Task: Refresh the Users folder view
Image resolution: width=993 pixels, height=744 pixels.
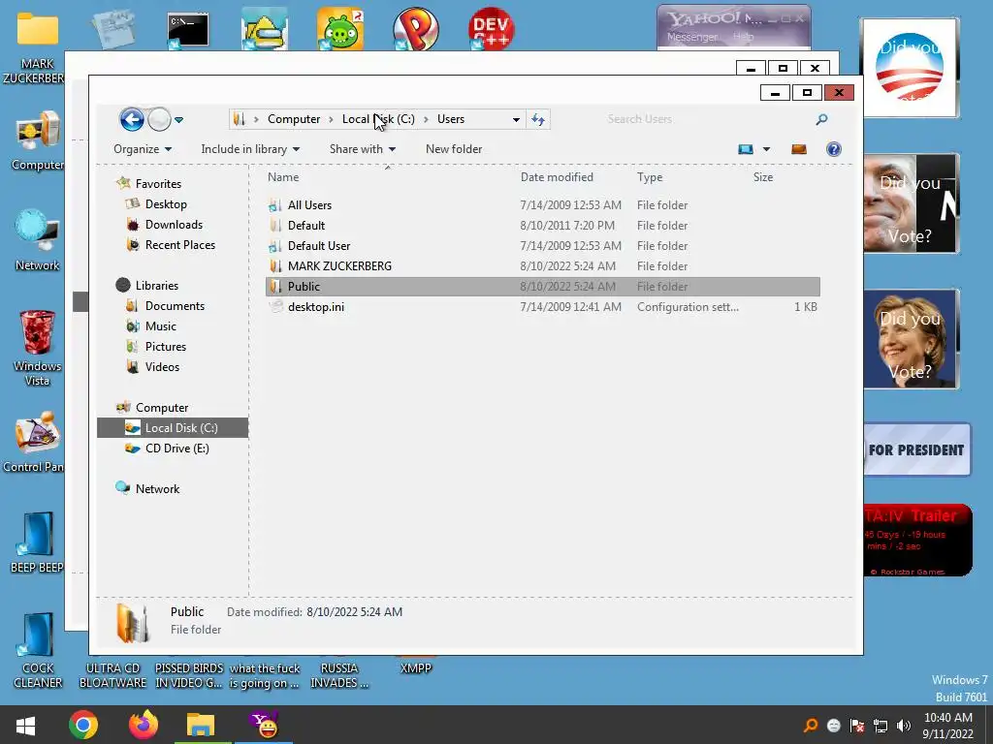Action: point(538,119)
